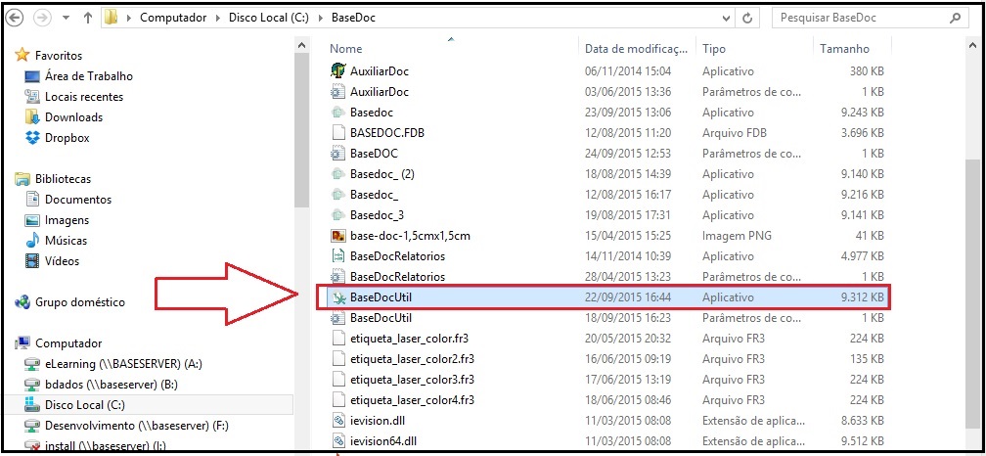
Task: Open the address bar history dropdown
Action: click(725, 18)
